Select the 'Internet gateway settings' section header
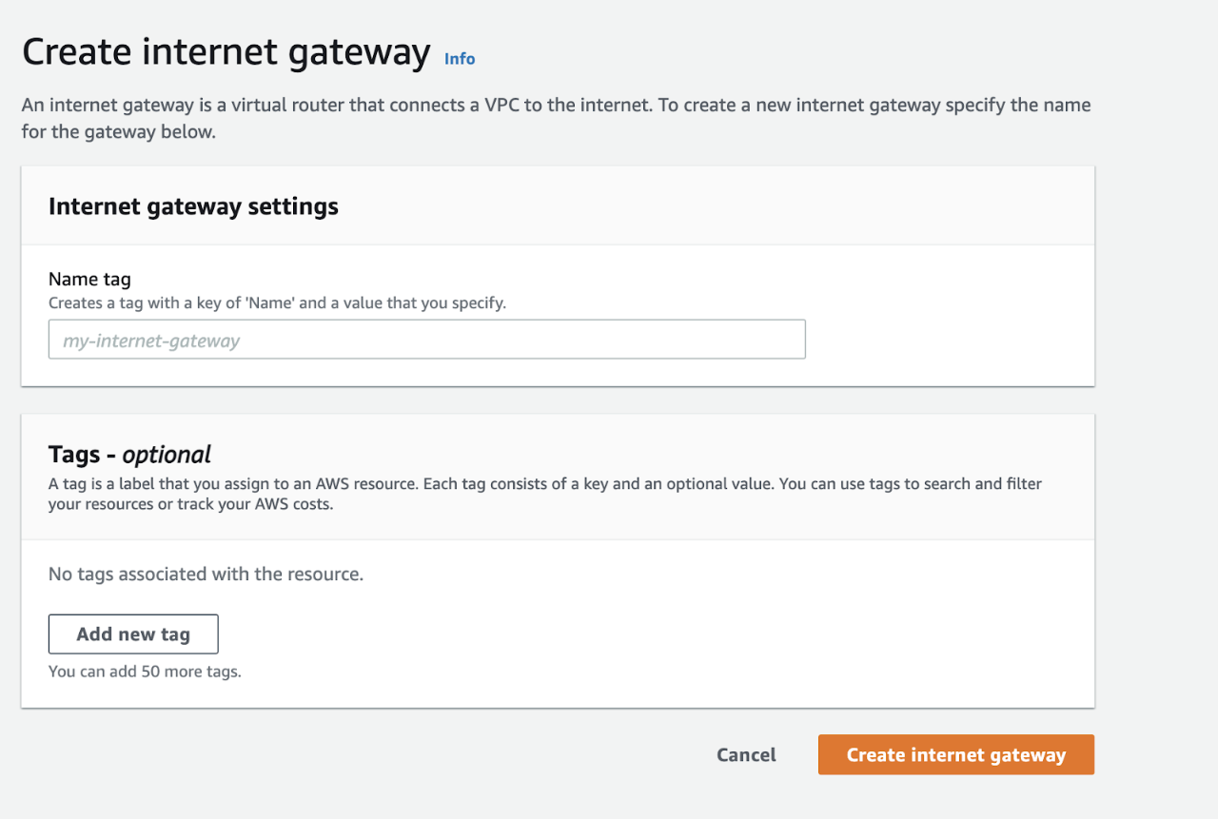 (193, 206)
